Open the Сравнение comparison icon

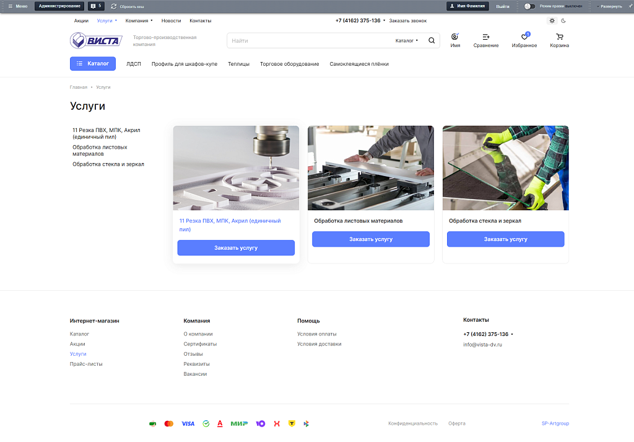485,37
